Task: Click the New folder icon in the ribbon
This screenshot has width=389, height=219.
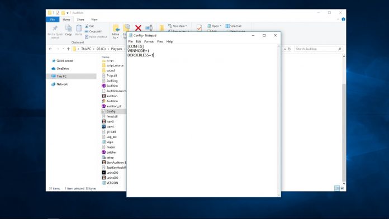Action: 162,28
